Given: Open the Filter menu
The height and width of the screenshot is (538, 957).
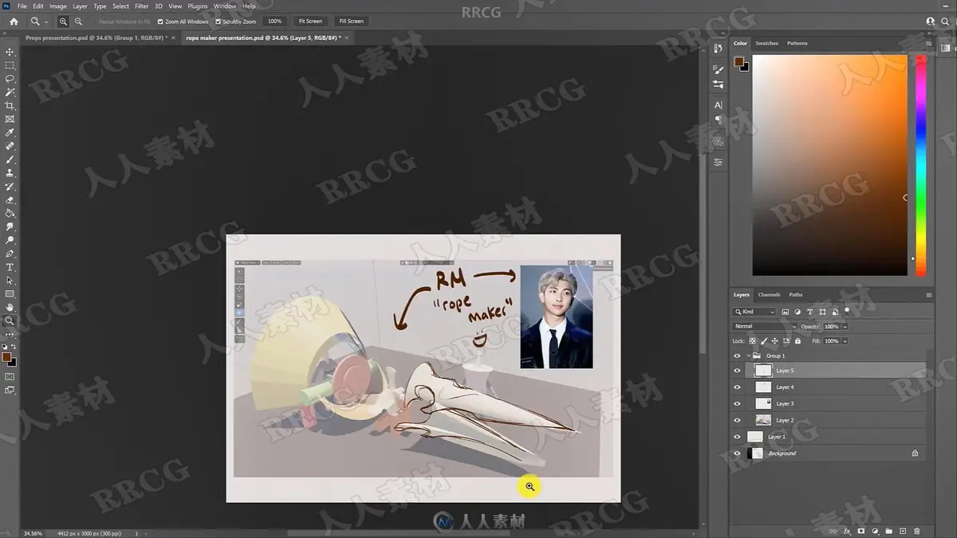Looking at the screenshot, I should pos(141,6).
